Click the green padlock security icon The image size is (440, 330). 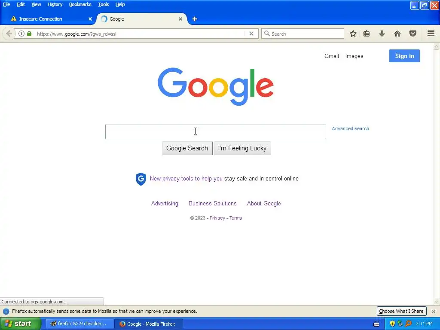click(29, 34)
